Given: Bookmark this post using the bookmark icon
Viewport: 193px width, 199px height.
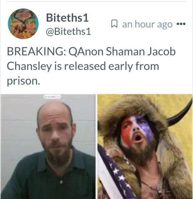Looking at the screenshot, I should pos(114,24).
